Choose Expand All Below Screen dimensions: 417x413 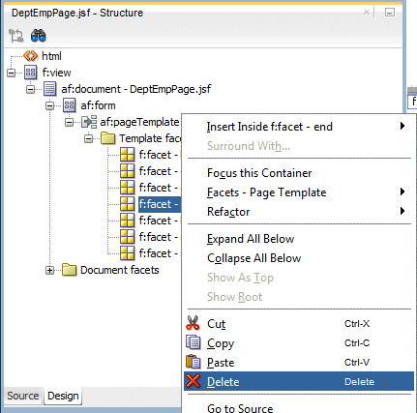299,239
